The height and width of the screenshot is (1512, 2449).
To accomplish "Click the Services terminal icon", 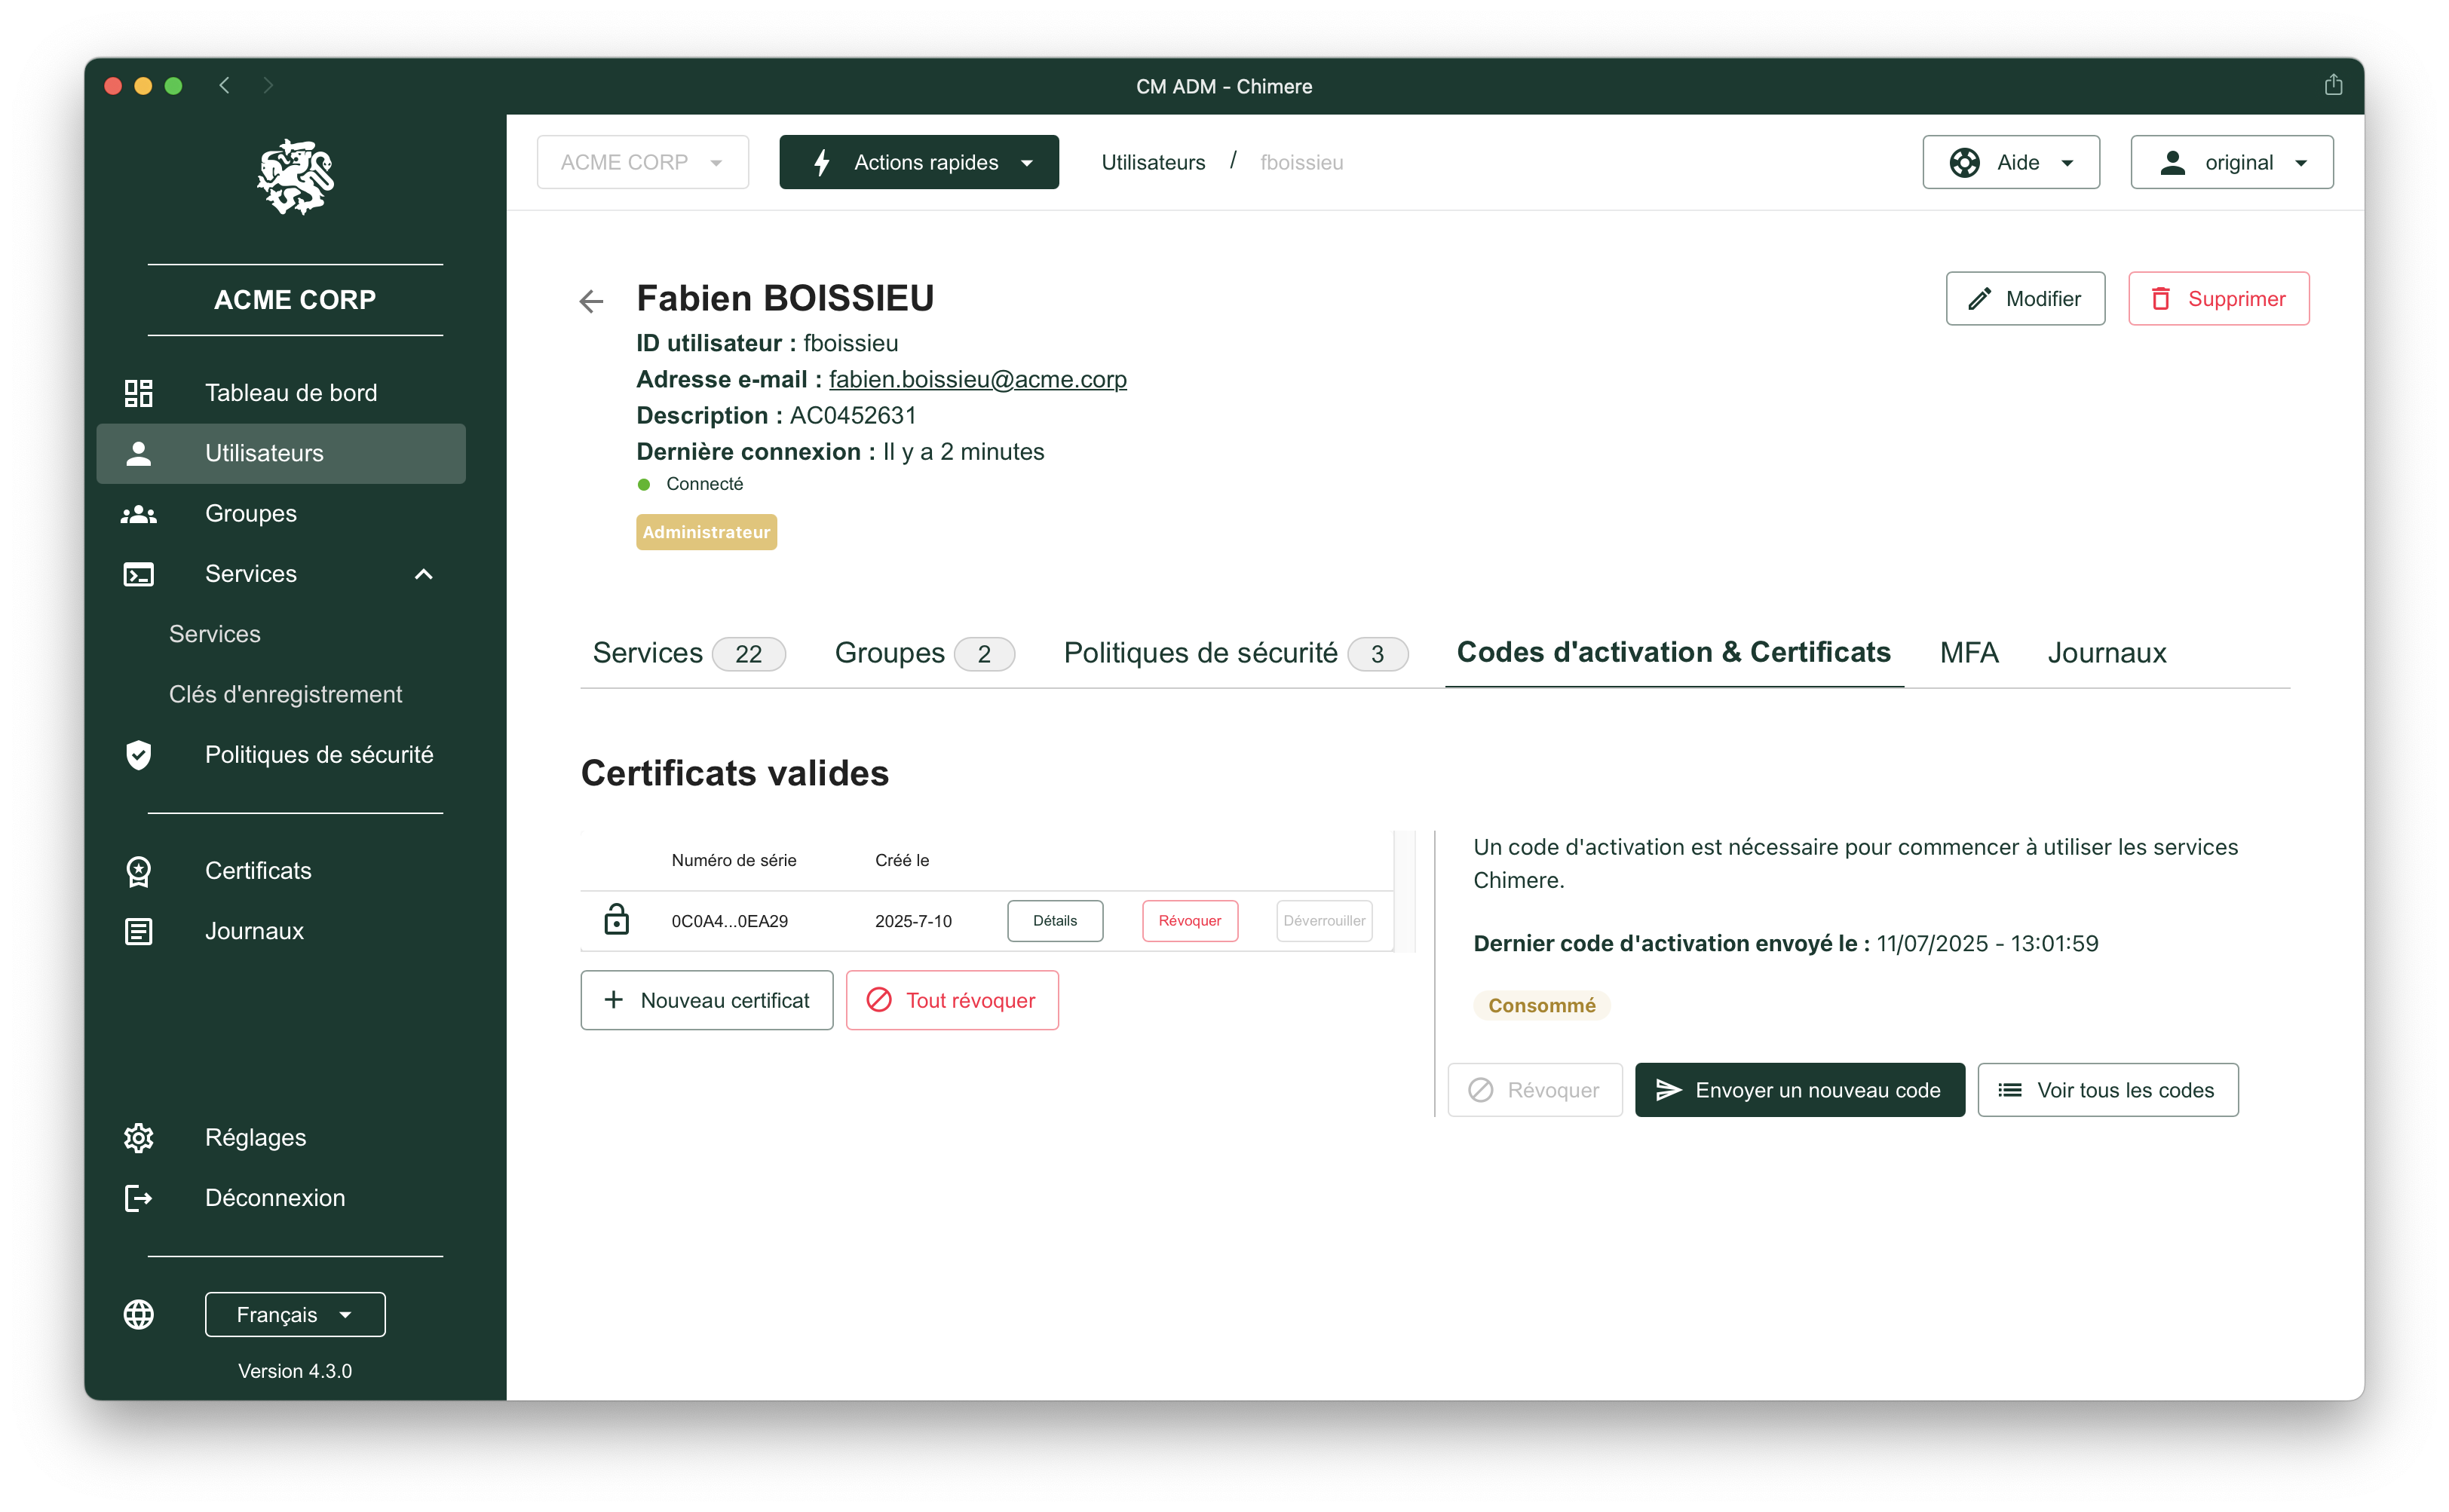I will click(x=138, y=574).
